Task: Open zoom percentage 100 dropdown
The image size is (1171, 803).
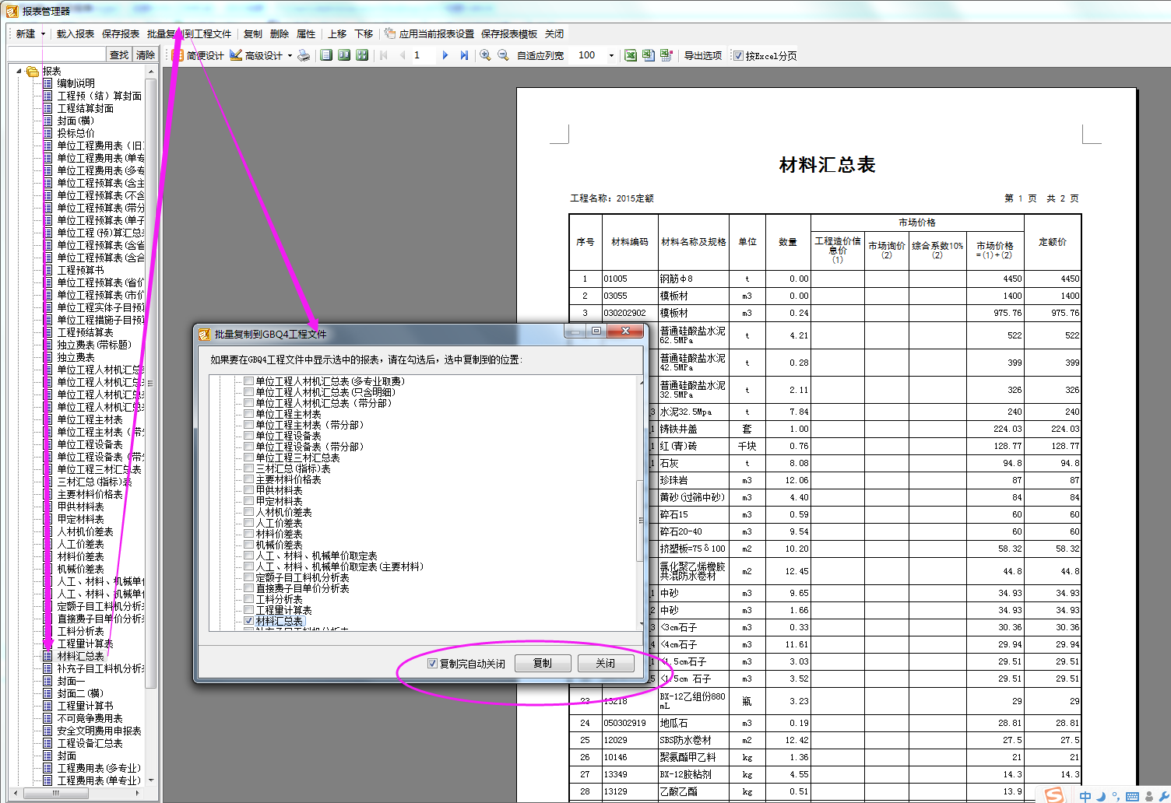Action: [611, 55]
